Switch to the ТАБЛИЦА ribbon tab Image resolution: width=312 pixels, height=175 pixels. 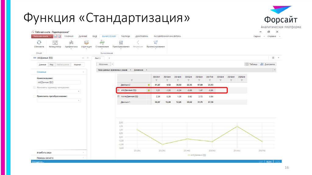[x=126, y=36]
